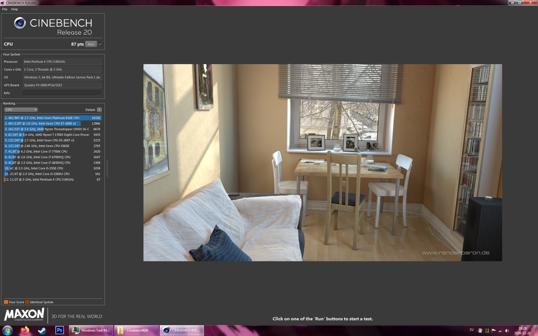Expand ranking Details arrow button
This screenshot has height=336, width=538.
click(x=99, y=110)
